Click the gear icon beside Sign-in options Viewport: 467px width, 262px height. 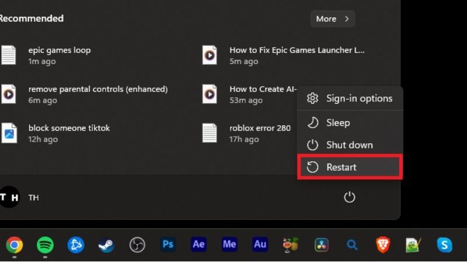[312, 98]
